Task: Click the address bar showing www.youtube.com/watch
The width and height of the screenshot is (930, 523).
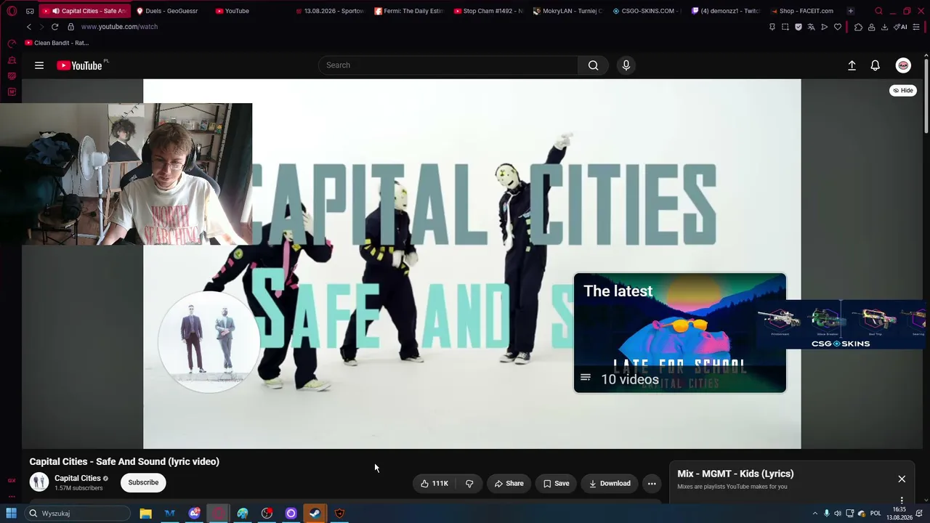Action: (119, 27)
